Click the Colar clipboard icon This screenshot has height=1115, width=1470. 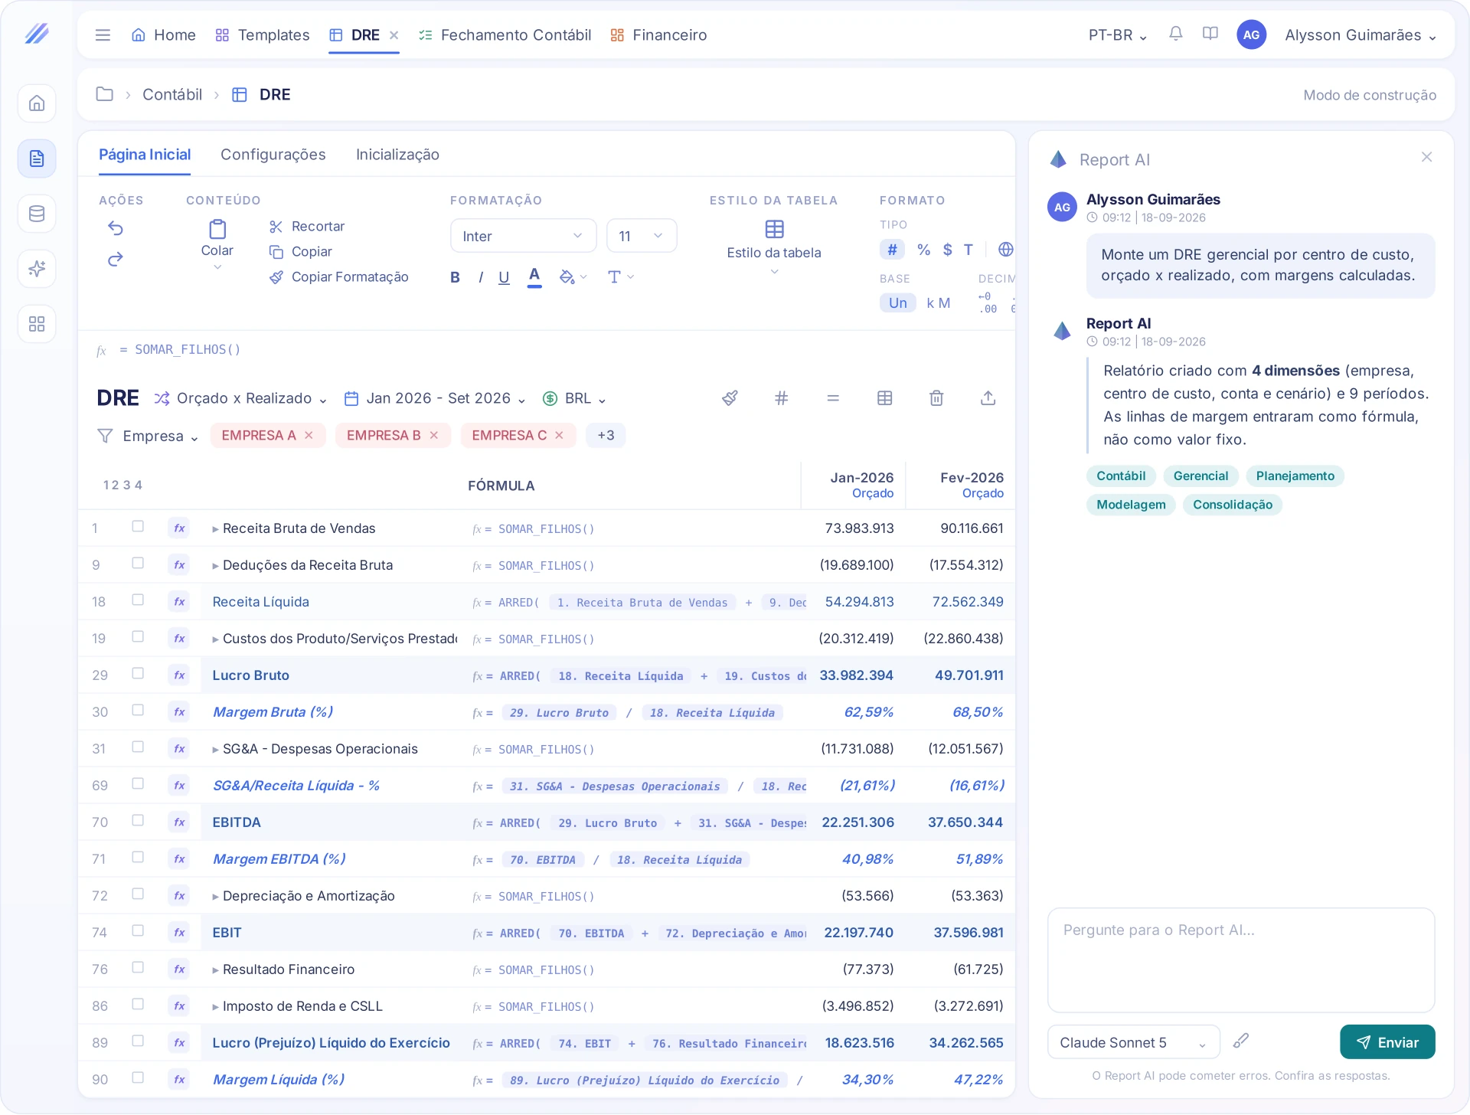click(x=217, y=229)
